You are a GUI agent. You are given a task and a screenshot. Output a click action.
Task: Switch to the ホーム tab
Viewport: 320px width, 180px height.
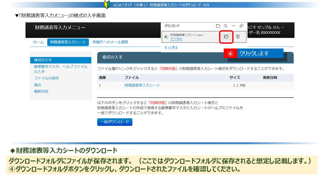point(38,42)
